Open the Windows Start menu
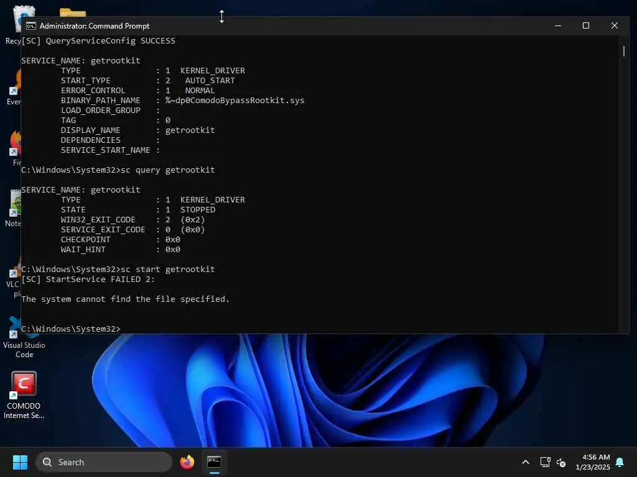Image resolution: width=637 pixels, height=477 pixels. [x=20, y=462]
